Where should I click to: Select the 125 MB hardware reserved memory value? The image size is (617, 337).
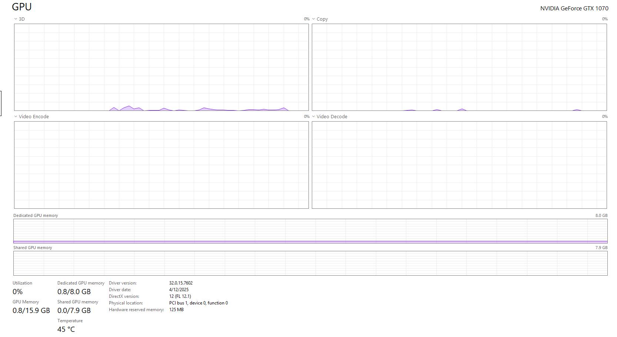point(176,310)
